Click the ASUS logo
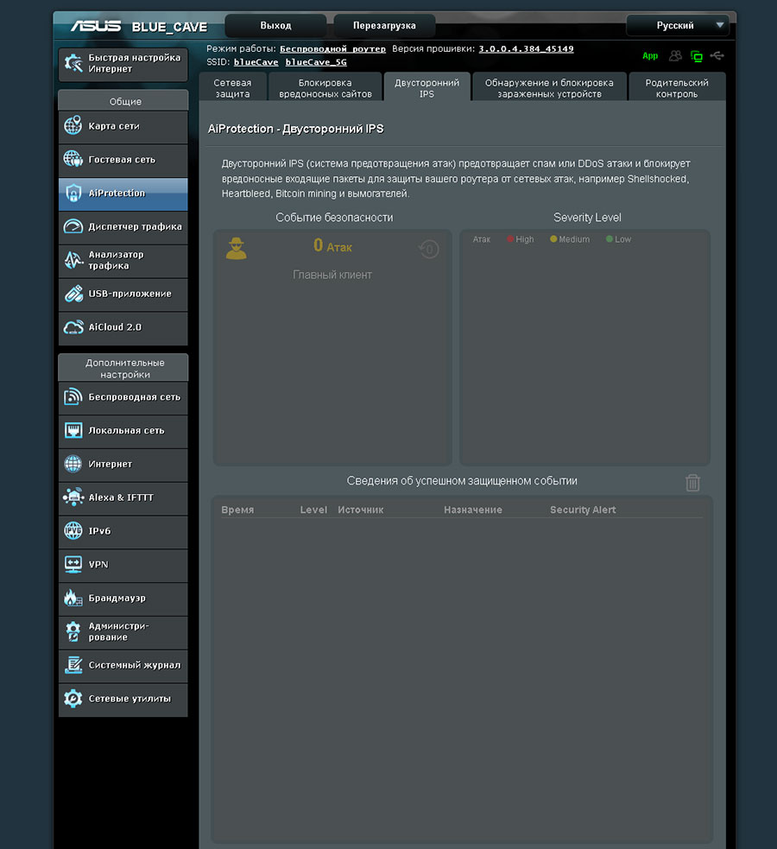Image resolution: width=777 pixels, height=849 pixels. [x=96, y=26]
